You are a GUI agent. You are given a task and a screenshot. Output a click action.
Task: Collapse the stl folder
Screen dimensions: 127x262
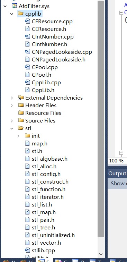[x=12, y=128]
